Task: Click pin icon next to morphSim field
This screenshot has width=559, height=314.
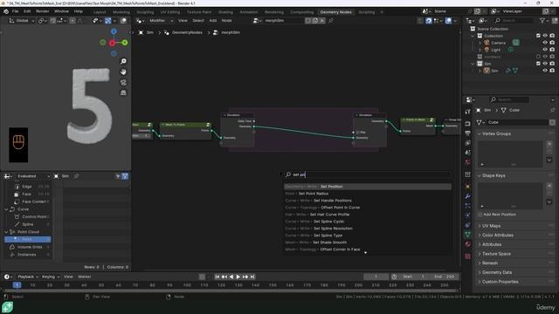Action: (331, 21)
